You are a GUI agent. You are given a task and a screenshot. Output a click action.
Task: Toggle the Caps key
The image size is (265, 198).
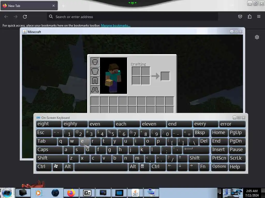point(49,150)
